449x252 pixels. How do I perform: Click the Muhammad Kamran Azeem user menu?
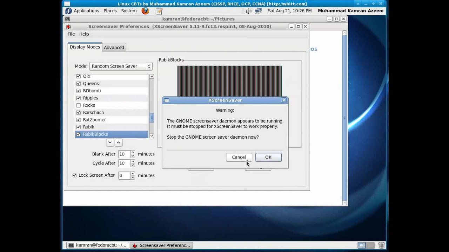pos(350,11)
